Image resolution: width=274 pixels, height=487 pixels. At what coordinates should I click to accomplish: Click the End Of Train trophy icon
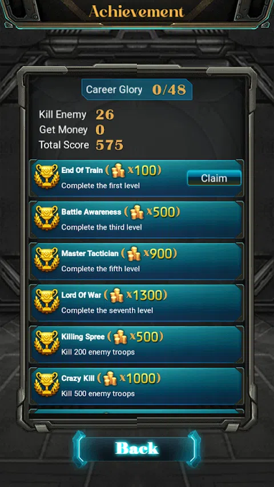click(x=47, y=176)
